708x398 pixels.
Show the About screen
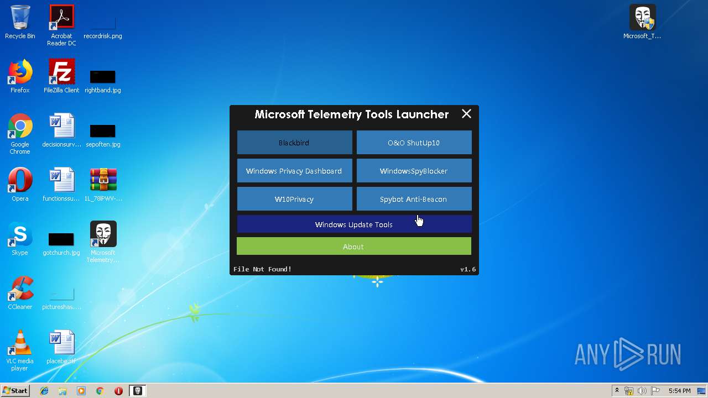(354, 247)
